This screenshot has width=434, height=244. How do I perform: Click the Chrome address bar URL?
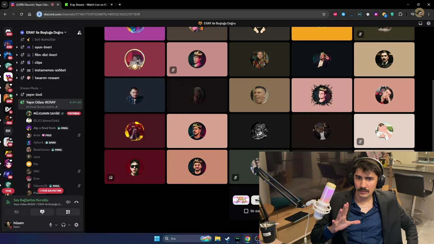(x=92, y=14)
